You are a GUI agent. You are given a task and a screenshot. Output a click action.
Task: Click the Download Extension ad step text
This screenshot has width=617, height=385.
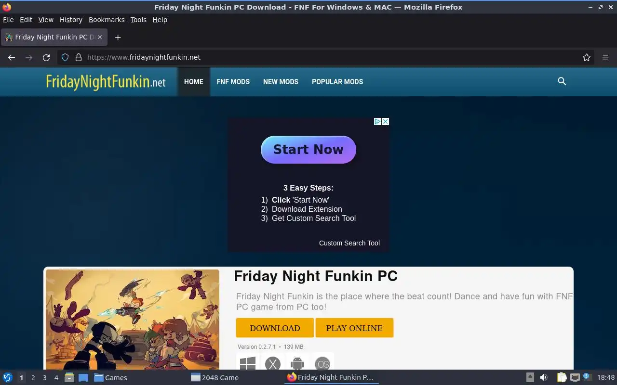coord(307,209)
